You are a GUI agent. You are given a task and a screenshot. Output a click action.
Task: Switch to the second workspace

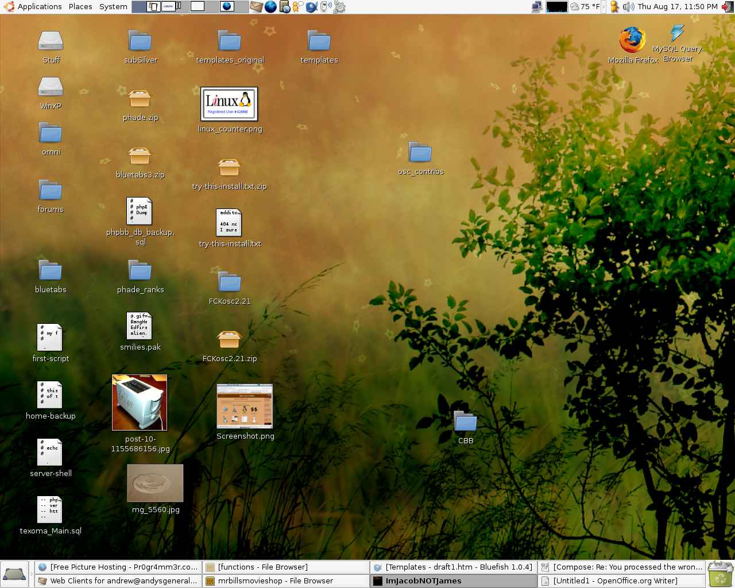[168, 7]
